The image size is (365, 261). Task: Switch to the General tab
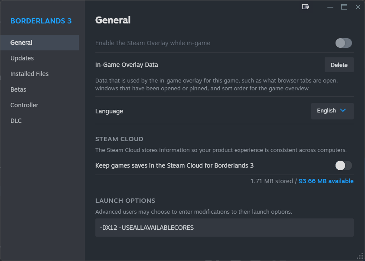pos(22,43)
